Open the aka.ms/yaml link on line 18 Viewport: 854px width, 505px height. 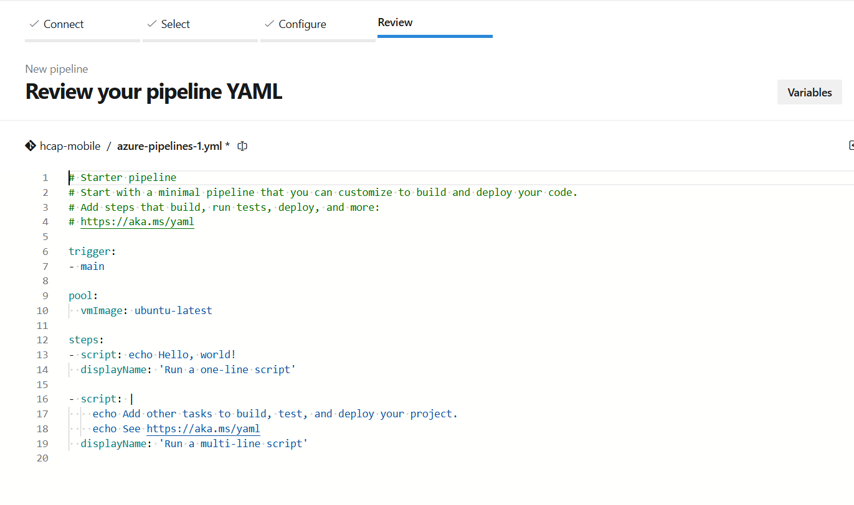coord(203,429)
